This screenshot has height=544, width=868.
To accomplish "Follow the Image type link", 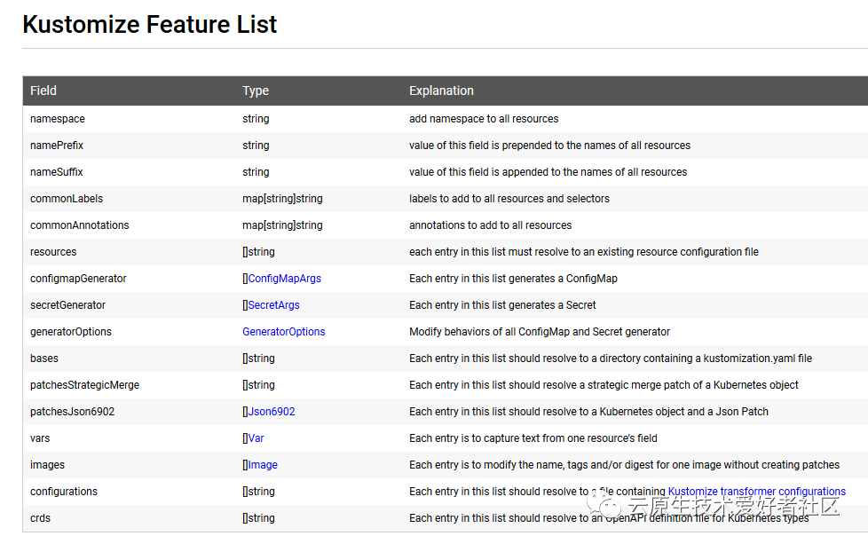I will (261, 464).
